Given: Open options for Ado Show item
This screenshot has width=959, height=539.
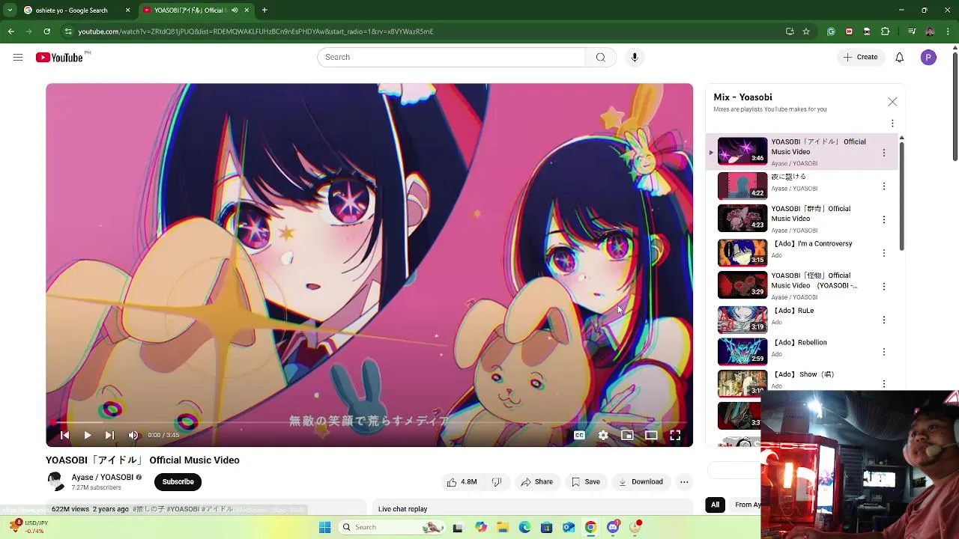Looking at the screenshot, I should [x=884, y=384].
